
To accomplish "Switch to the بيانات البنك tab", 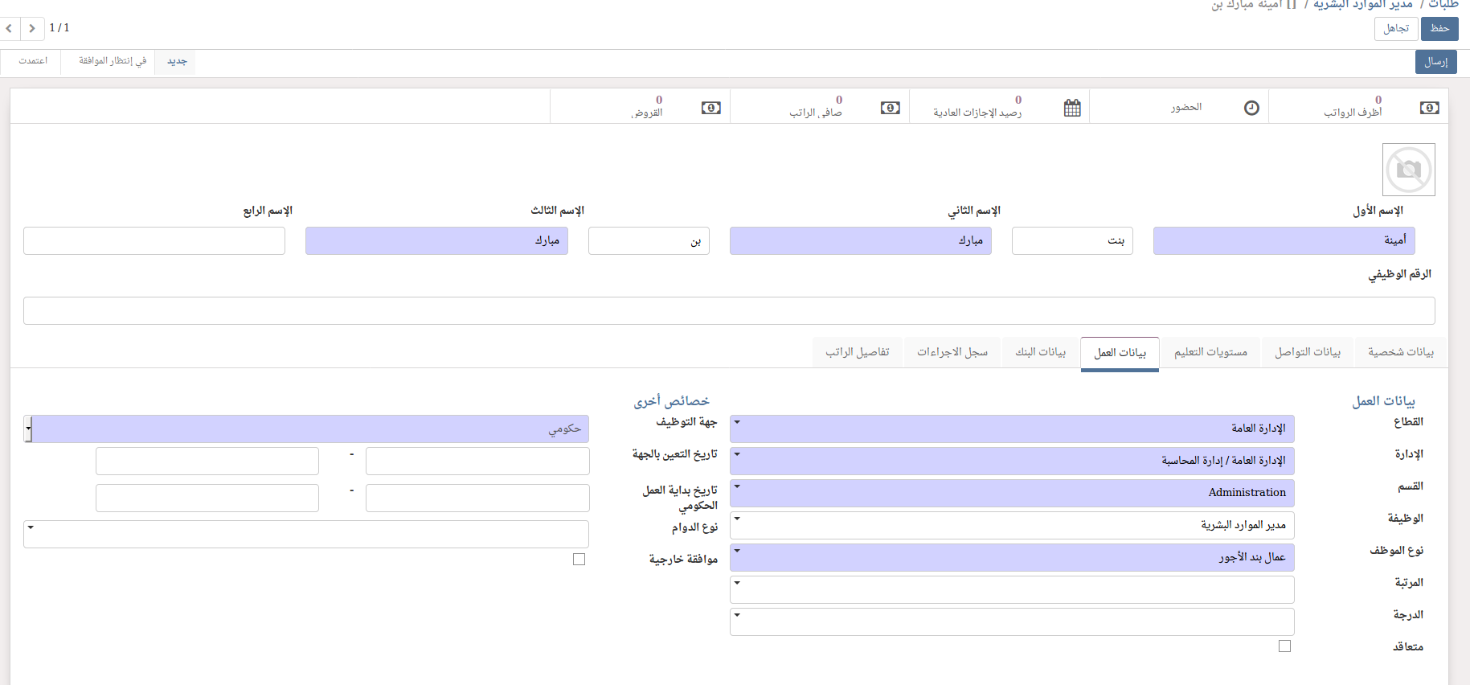I will [x=1040, y=352].
